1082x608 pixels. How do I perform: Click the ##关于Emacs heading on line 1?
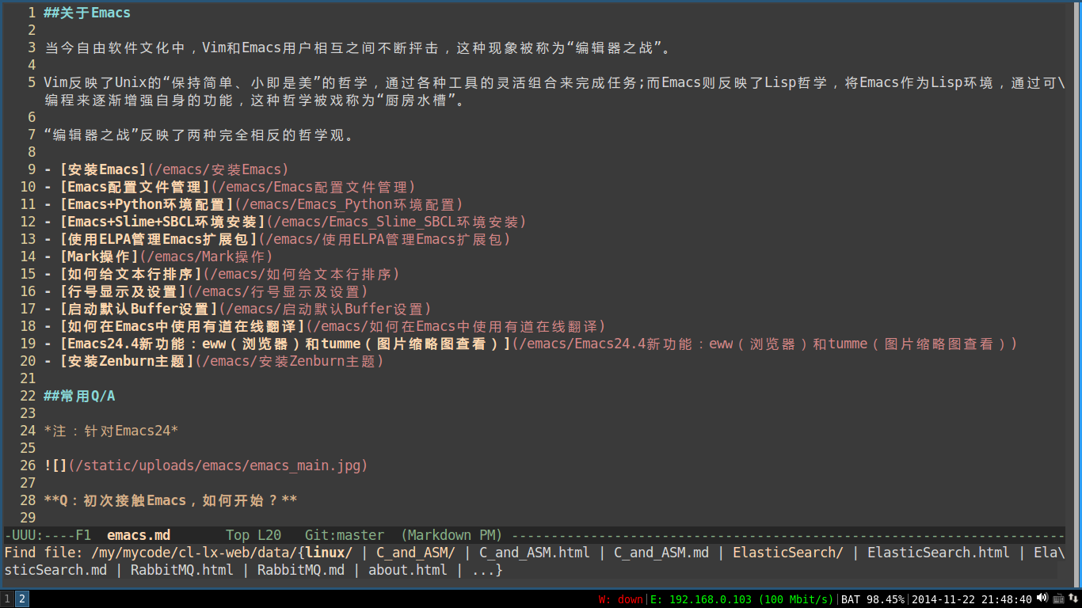point(87,13)
